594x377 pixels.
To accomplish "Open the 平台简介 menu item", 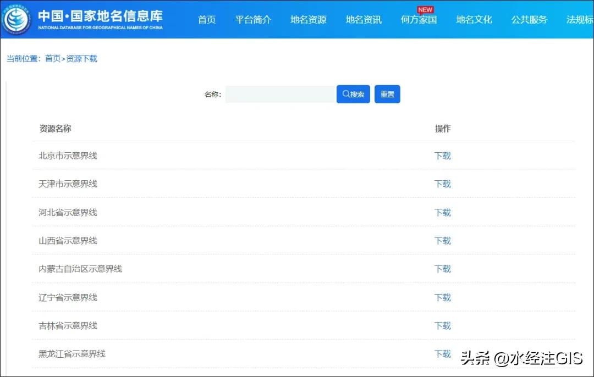I will click(x=253, y=20).
